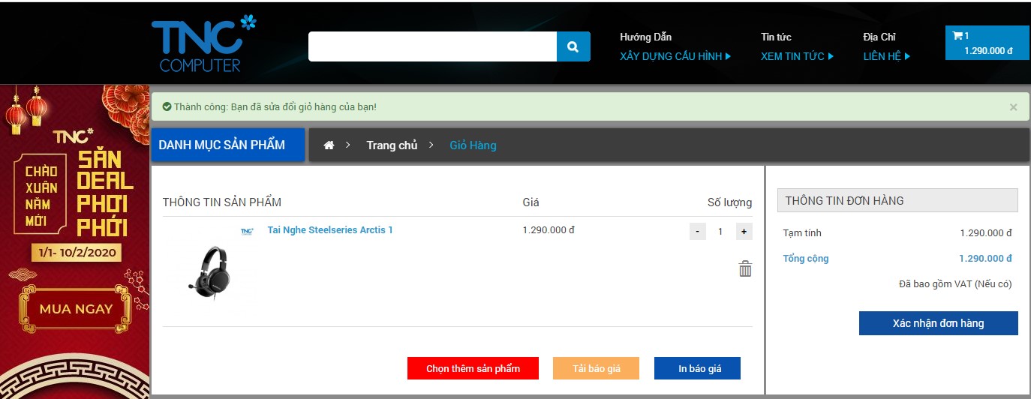Screen dimensions: 1031x399
Task: Click Chọn thêm sản phẩm button
Action: coord(473,368)
